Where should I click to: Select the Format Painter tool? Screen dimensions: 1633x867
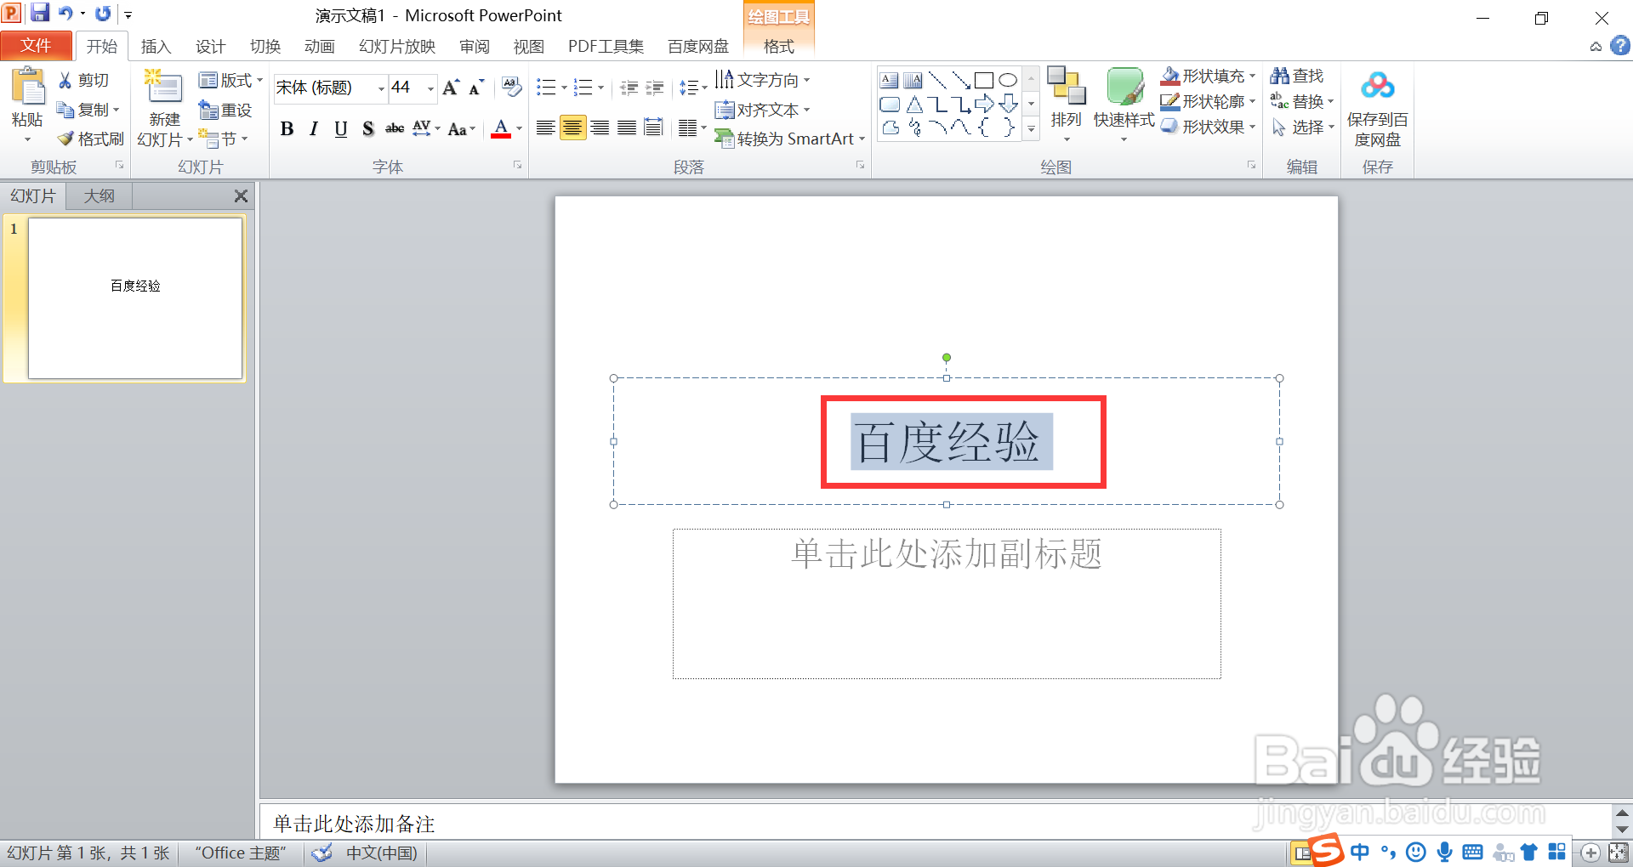pos(90,139)
